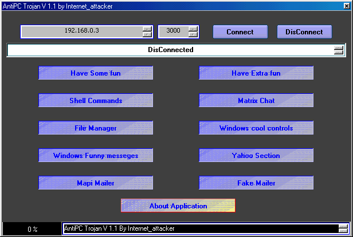Click the scroll control on the DisConnected status bar
Image resolution: width=353 pixels, height=237 pixels.
click(339, 50)
